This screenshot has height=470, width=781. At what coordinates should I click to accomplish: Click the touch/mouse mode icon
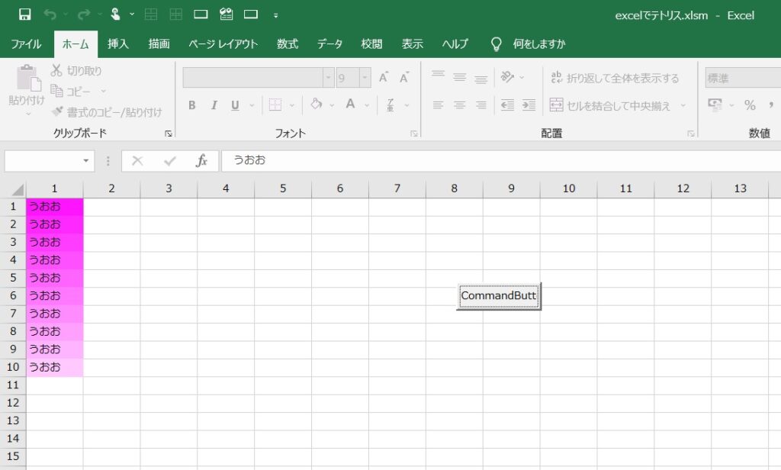[115, 14]
